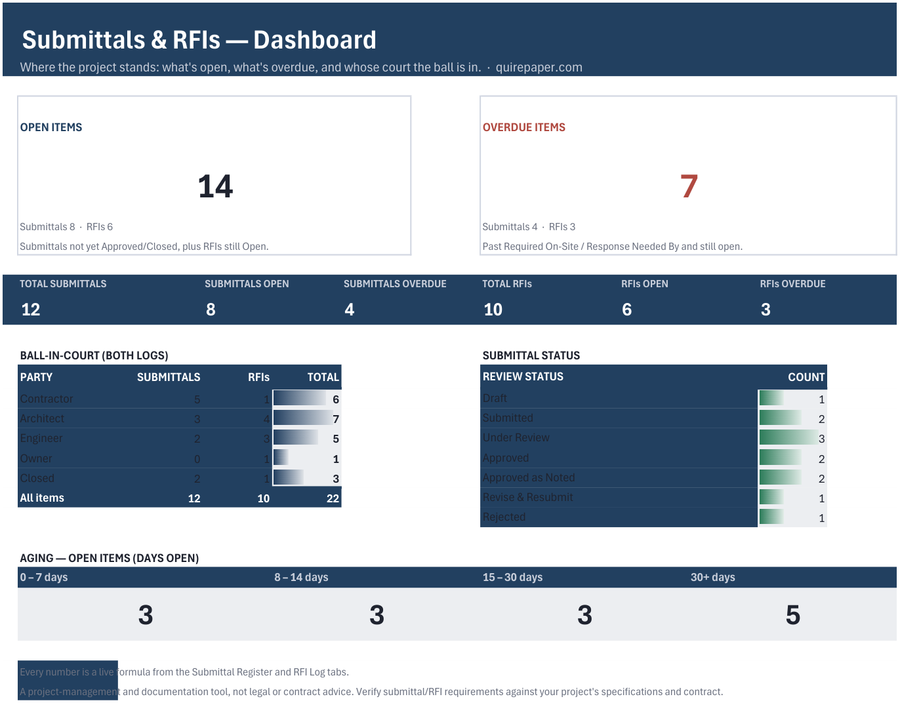Click the 'All items' totals row label
This screenshot has height=703, width=900.
click(x=42, y=498)
